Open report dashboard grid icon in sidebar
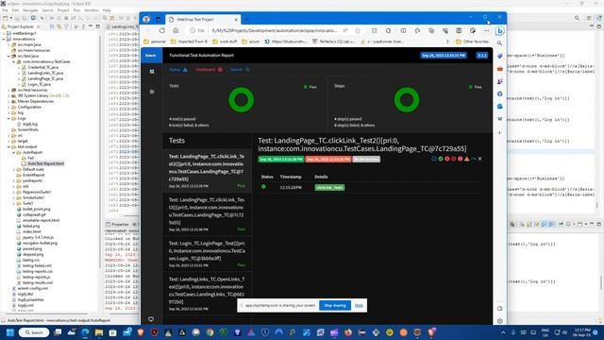Image resolution: width=604 pixels, height=340 pixels. 152,72
